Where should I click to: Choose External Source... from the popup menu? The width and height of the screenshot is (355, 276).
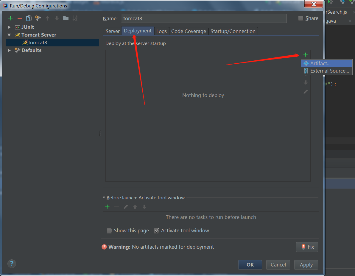pos(326,71)
